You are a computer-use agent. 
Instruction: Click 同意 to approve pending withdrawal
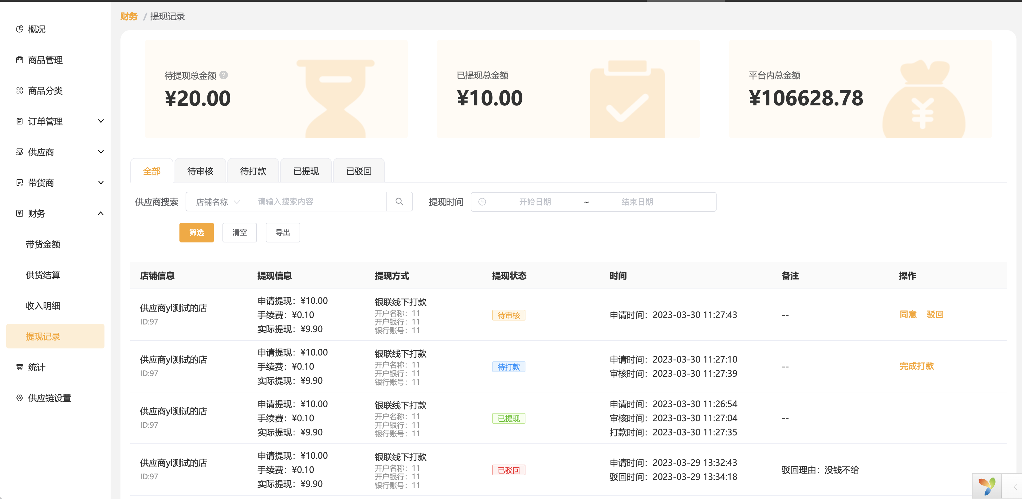[908, 314]
